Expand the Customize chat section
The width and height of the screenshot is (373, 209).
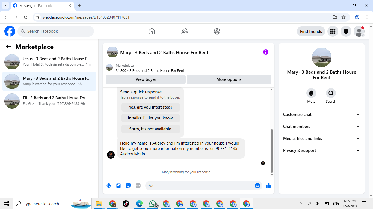[x=321, y=115]
